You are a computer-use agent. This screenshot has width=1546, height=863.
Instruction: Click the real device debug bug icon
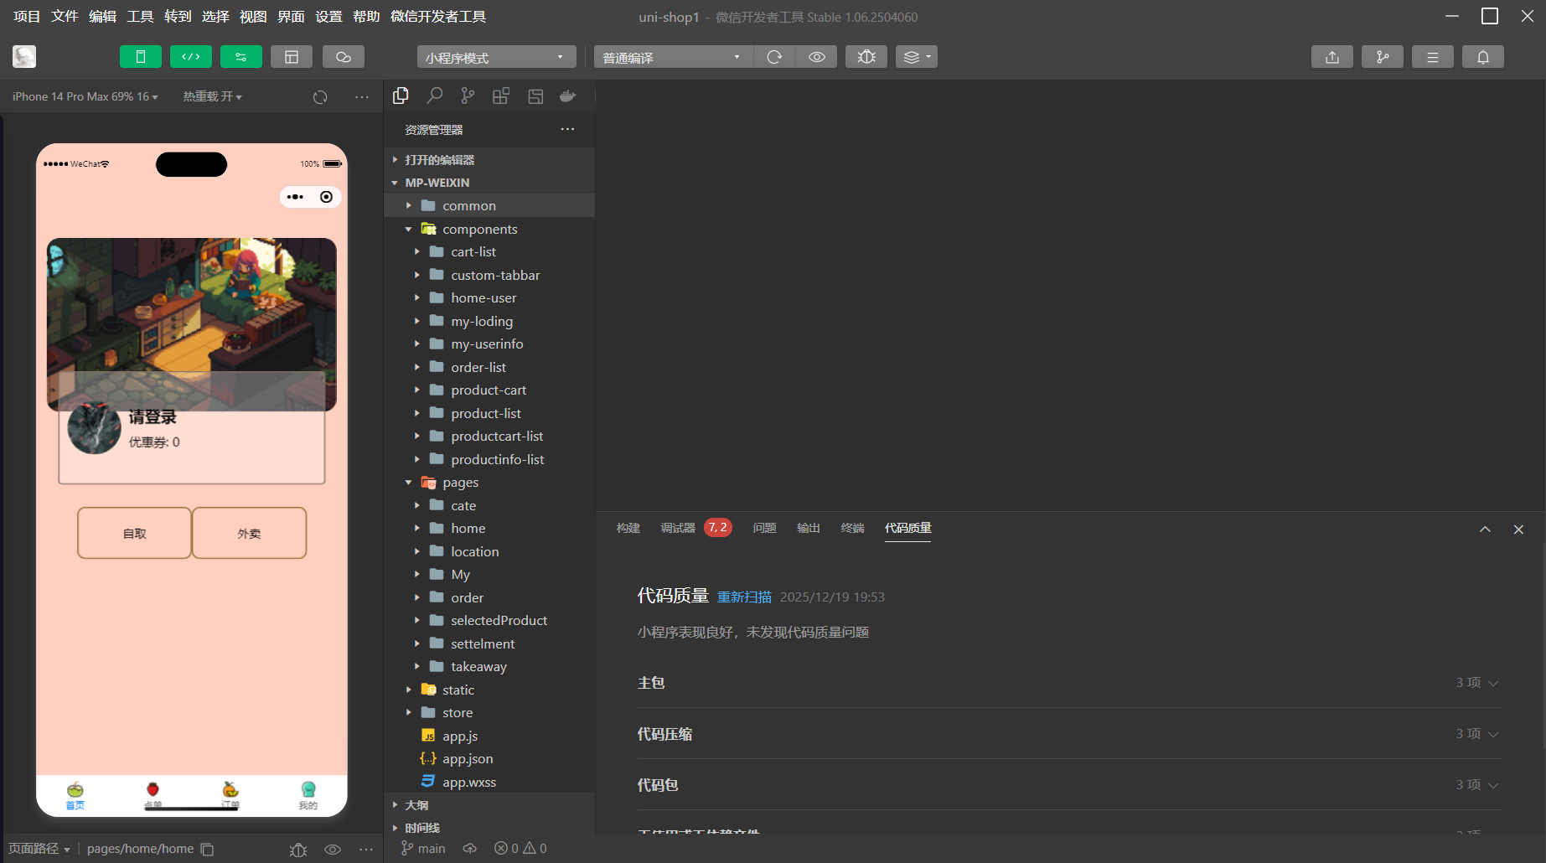coord(866,57)
